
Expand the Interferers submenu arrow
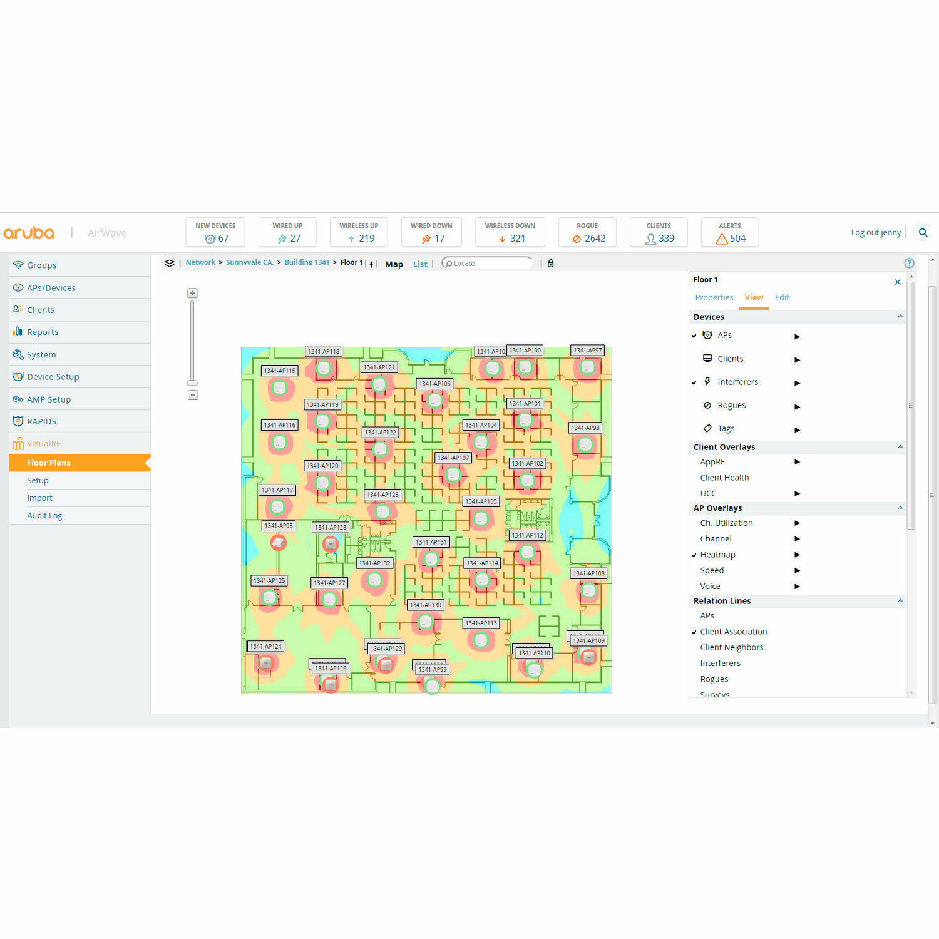coord(797,383)
